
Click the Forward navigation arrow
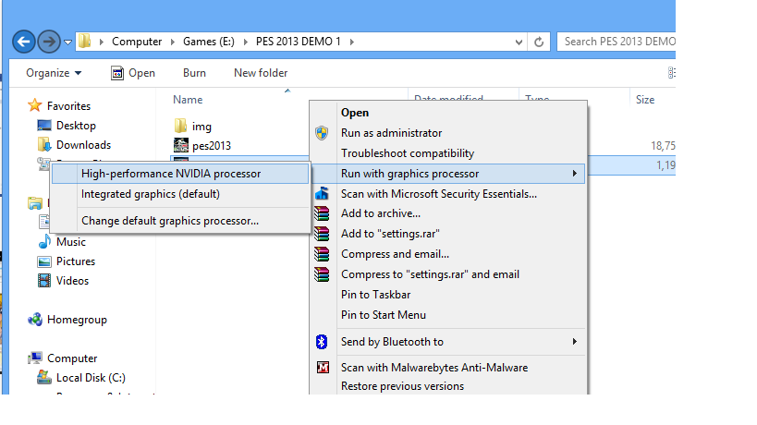coord(49,42)
